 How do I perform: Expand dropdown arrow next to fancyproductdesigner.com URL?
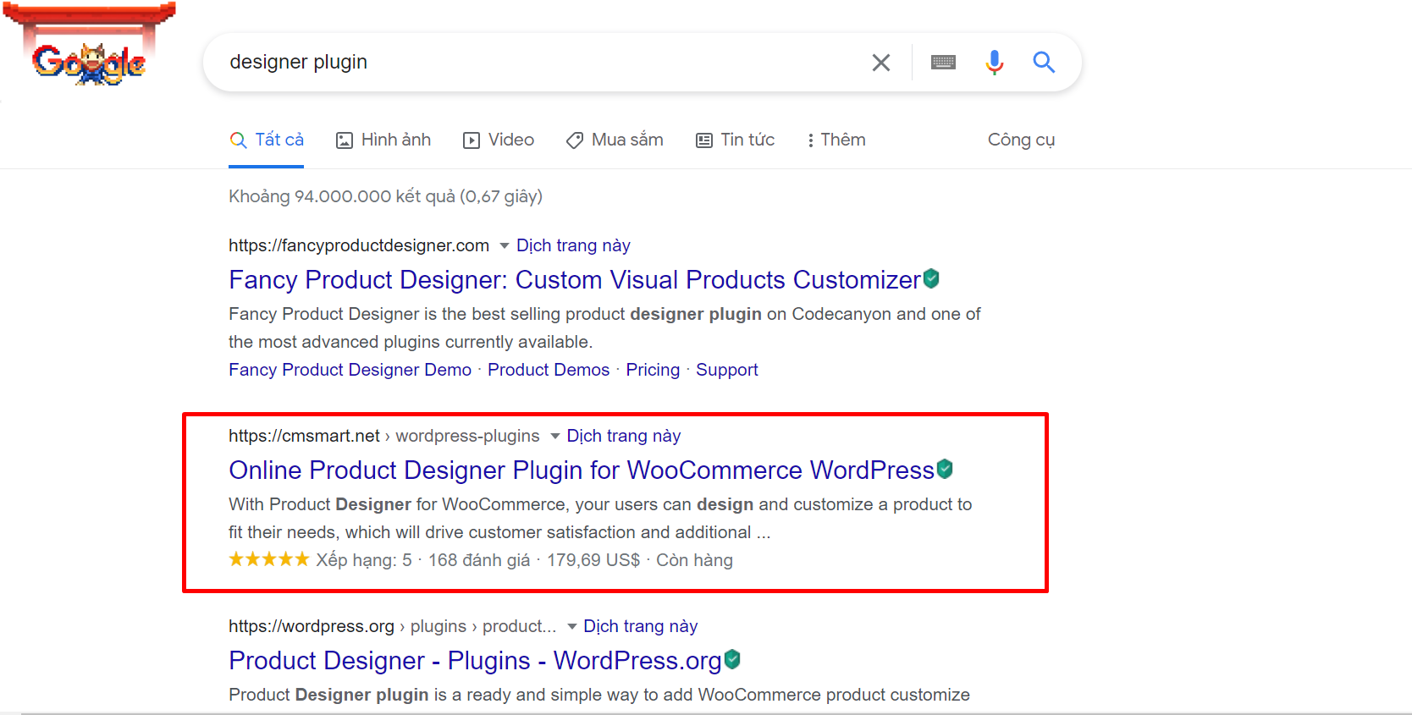[x=505, y=246]
